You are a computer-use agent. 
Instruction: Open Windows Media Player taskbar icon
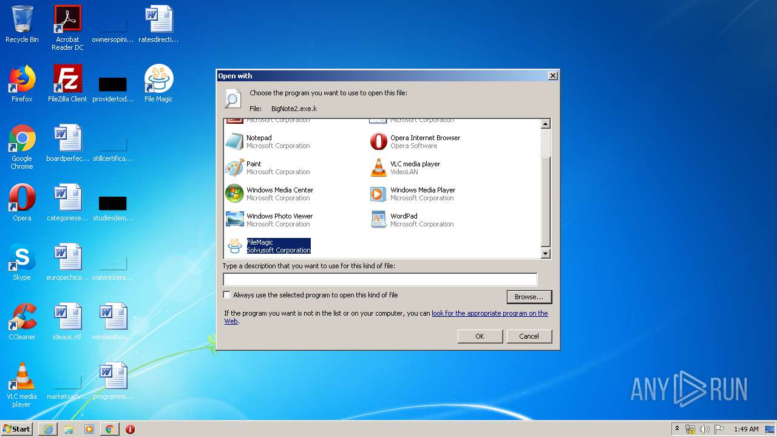pyautogui.click(x=89, y=429)
